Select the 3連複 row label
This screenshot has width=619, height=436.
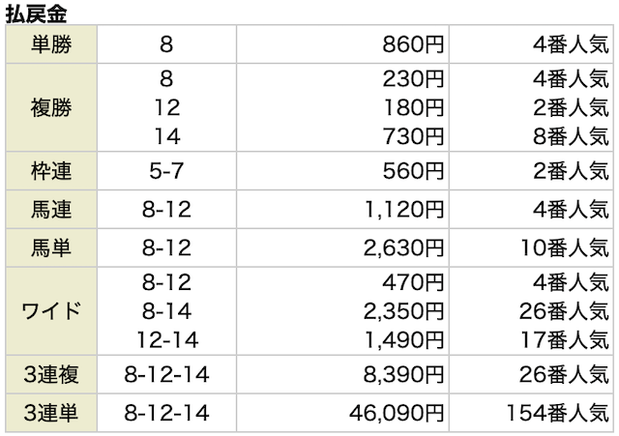pyautogui.click(x=51, y=375)
